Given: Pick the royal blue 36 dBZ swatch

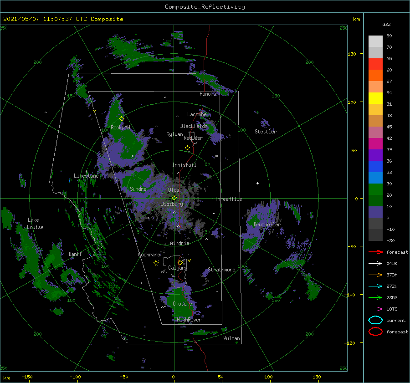Looking at the screenshot, I should point(375,166).
